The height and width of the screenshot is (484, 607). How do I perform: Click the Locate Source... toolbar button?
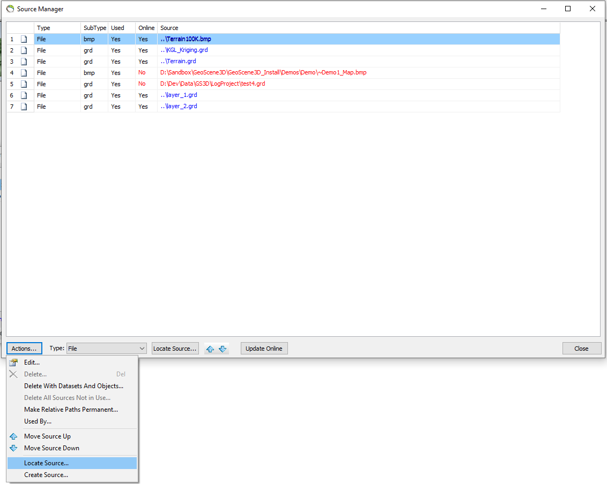175,349
